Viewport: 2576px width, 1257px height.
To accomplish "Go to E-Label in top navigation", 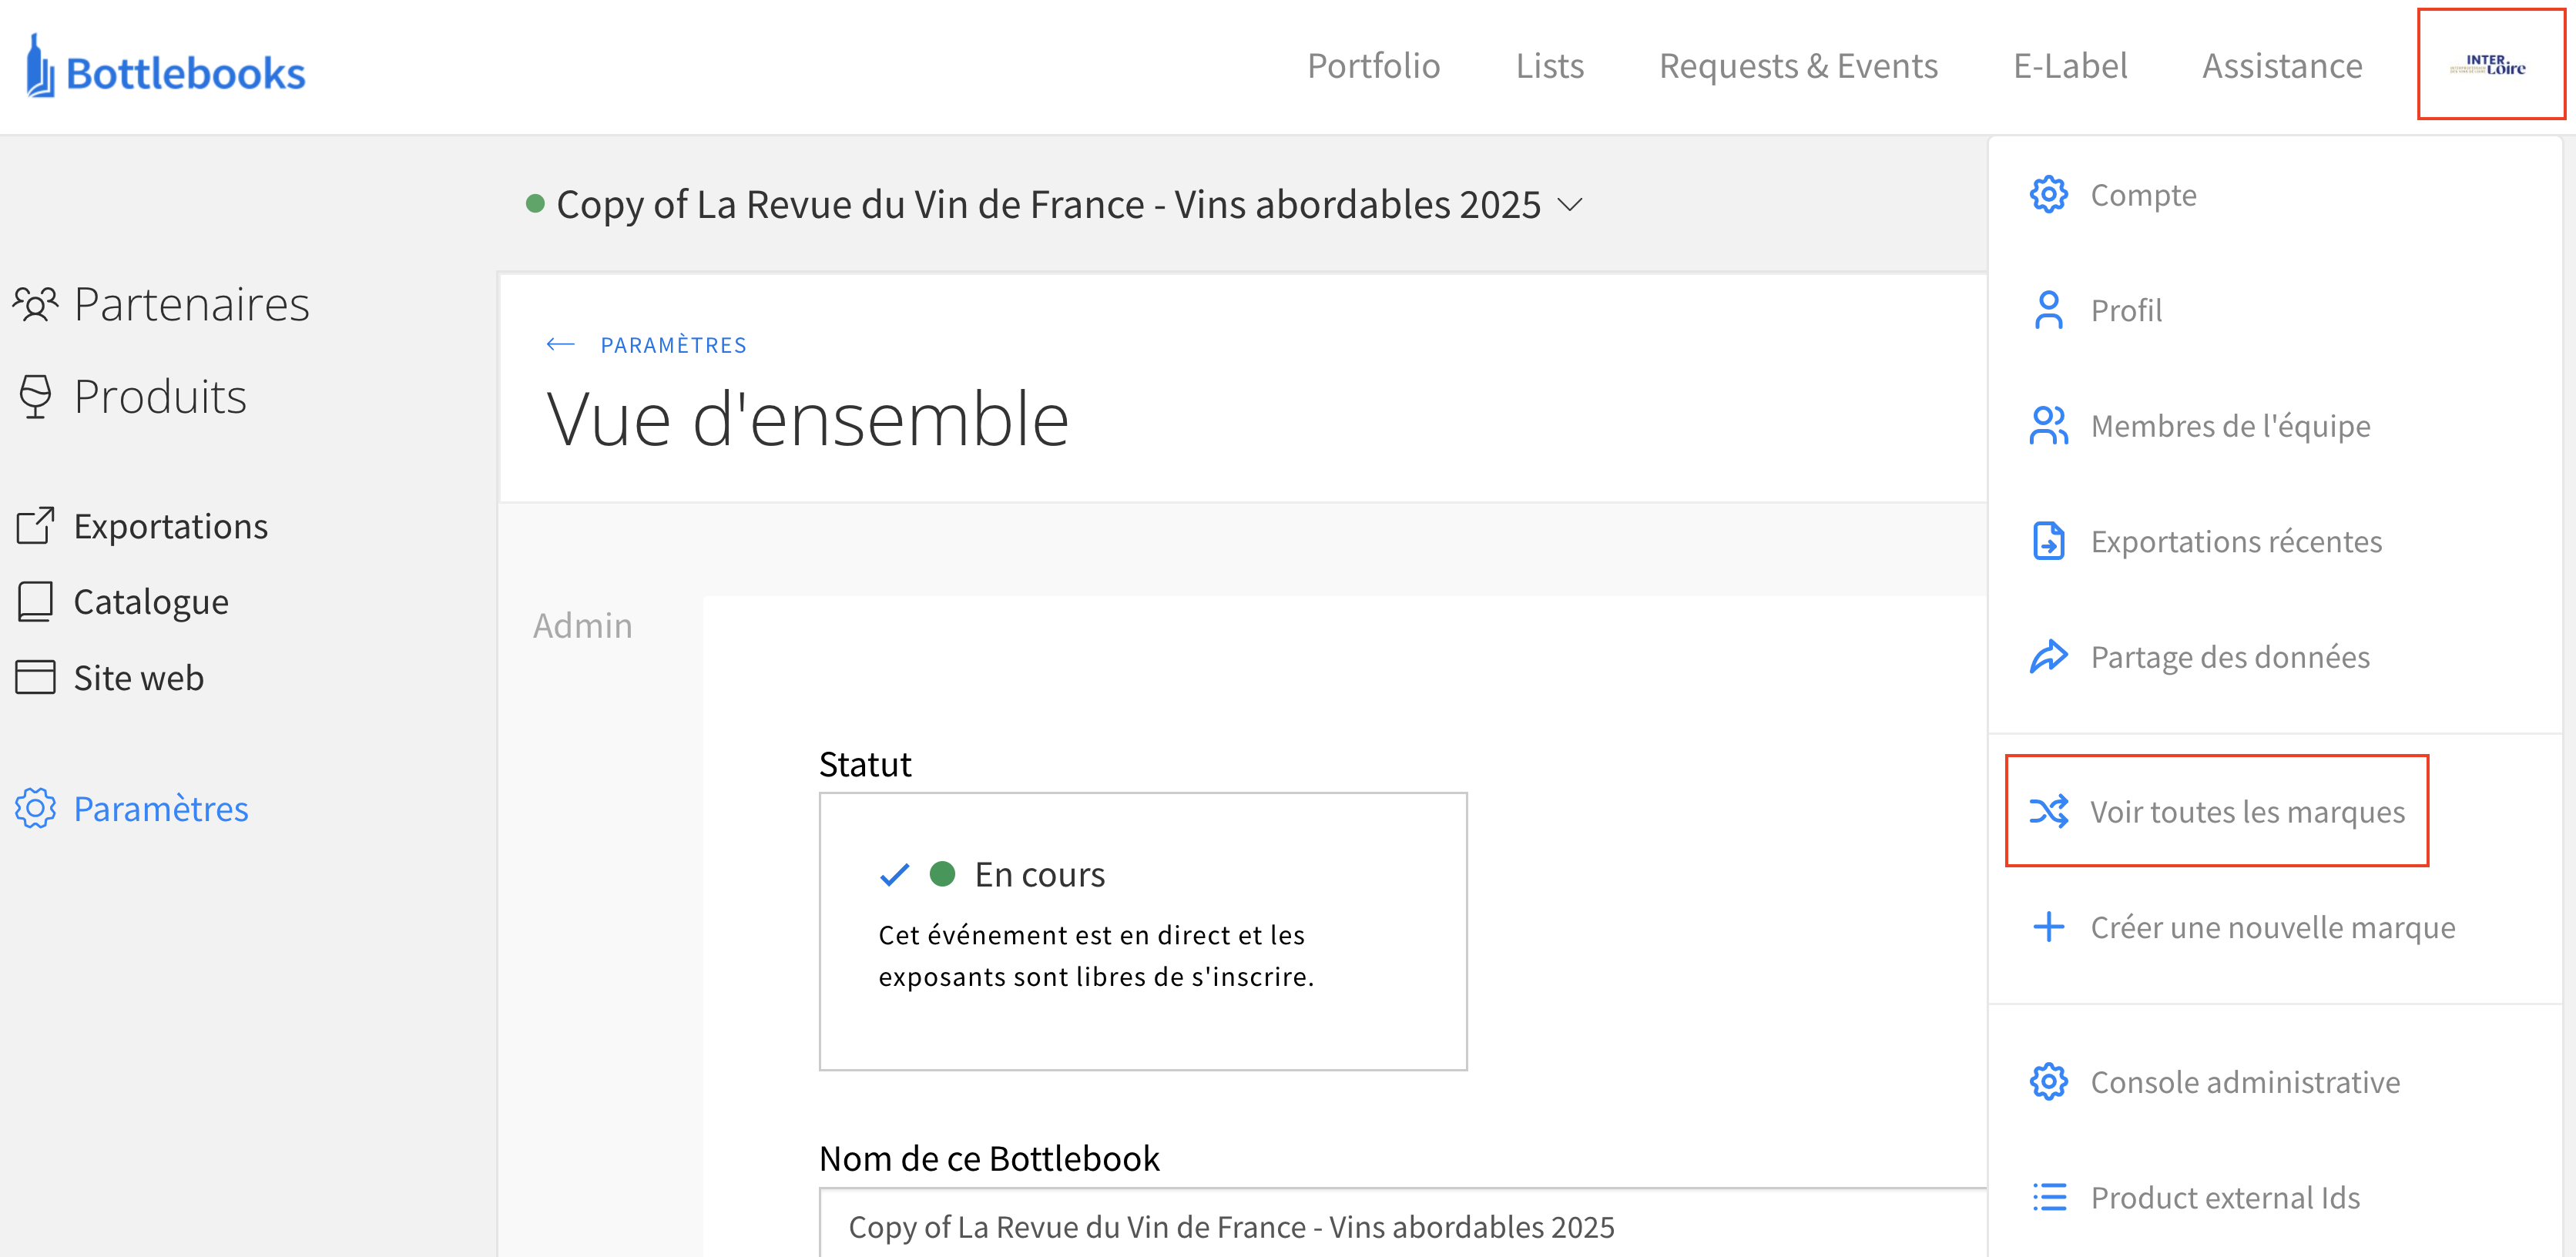I will tap(2069, 66).
